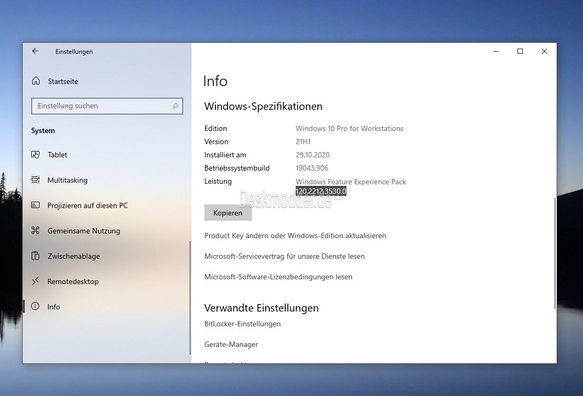Open Product Key ändern oder Windows-Edition aktualisieren
583x396 pixels.
coord(295,235)
